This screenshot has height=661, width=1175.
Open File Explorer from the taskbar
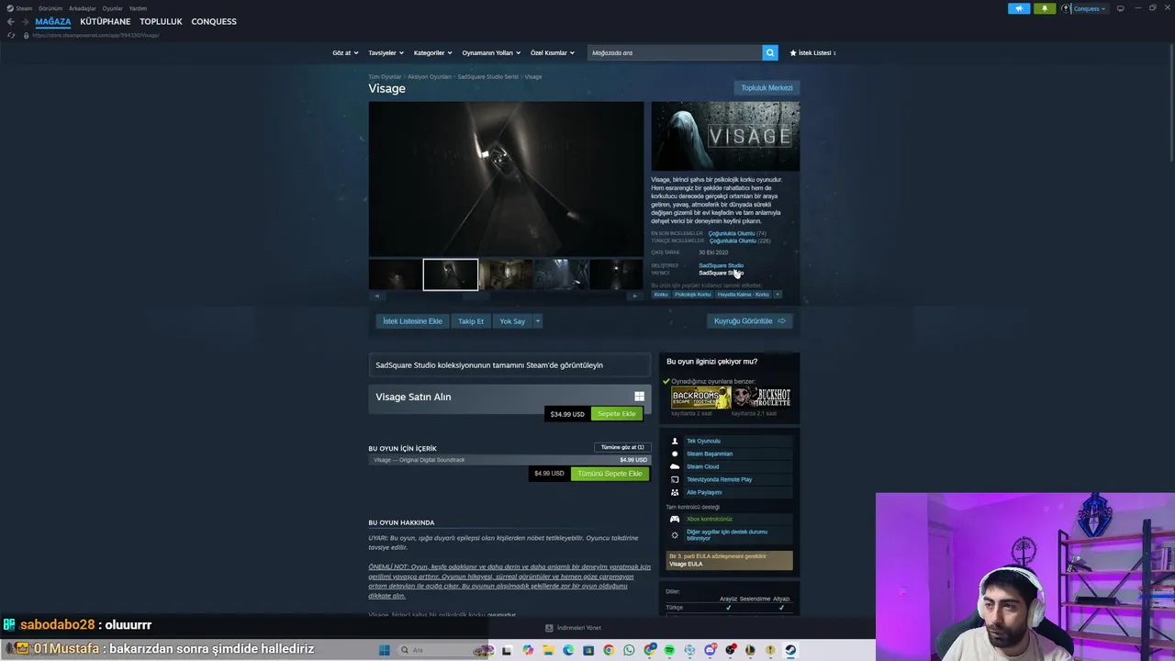548,650
